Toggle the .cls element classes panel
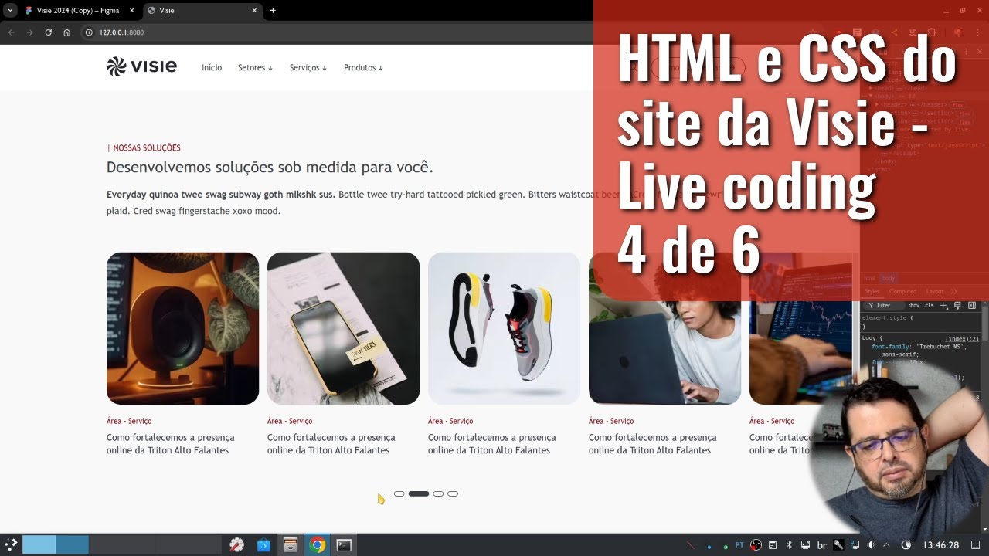Screen dimensions: 989x556 (x=929, y=306)
